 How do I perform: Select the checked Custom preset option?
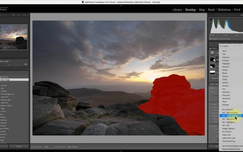225,46
